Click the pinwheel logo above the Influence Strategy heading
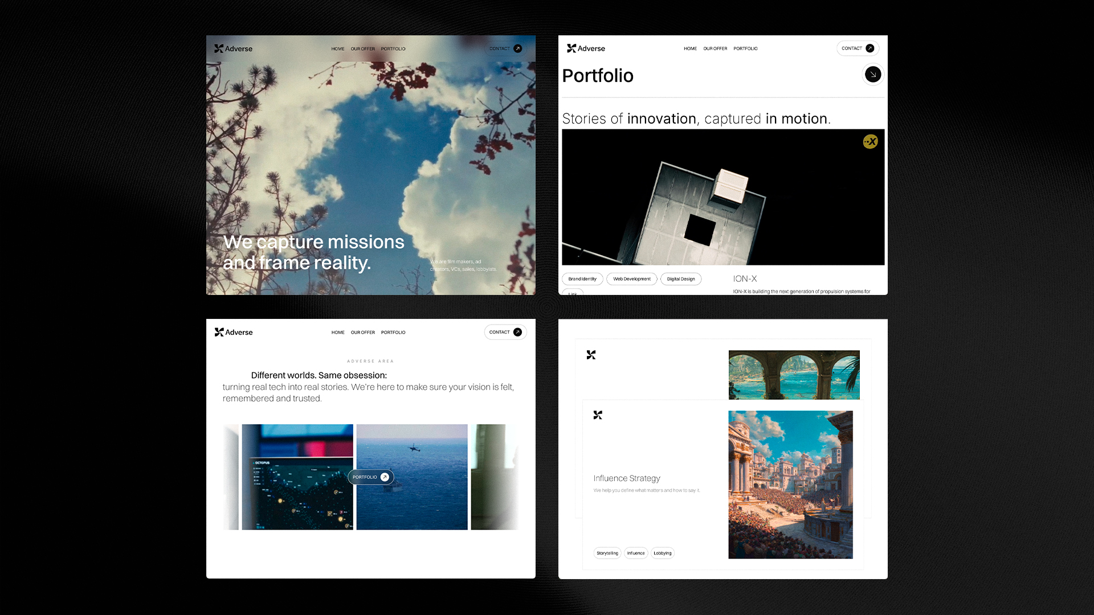The image size is (1094, 615). (598, 415)
